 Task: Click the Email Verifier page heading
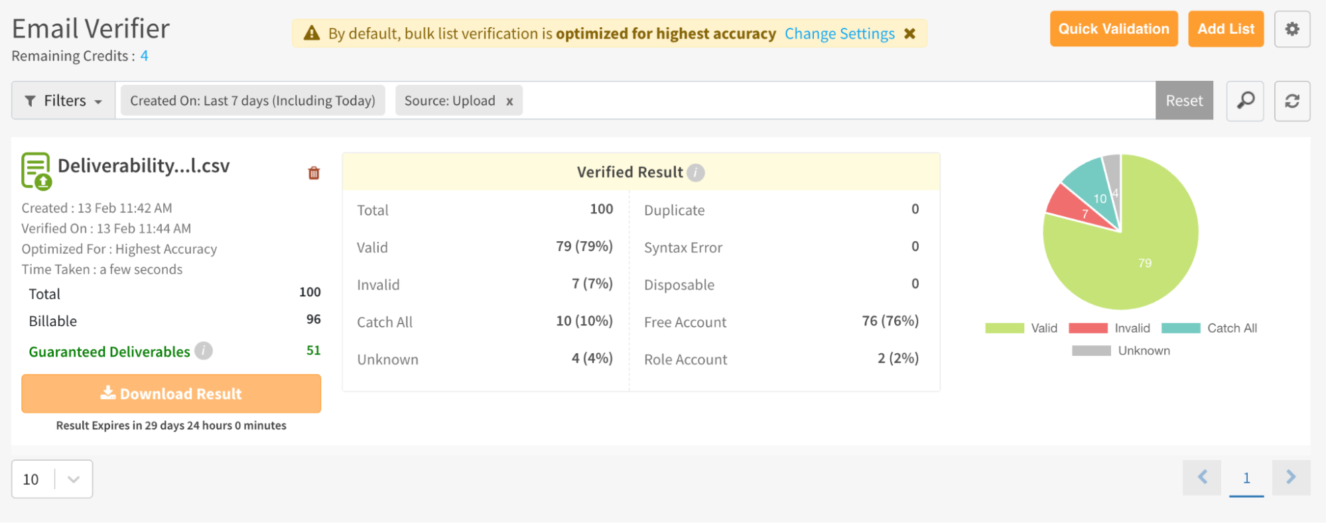[91, 29]
